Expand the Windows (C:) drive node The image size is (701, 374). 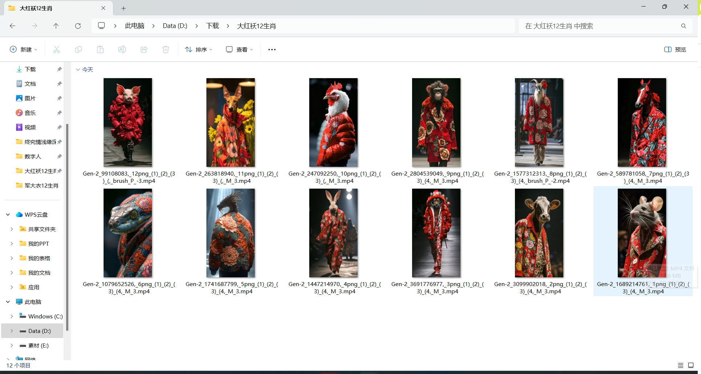click(x=12, y=316)
